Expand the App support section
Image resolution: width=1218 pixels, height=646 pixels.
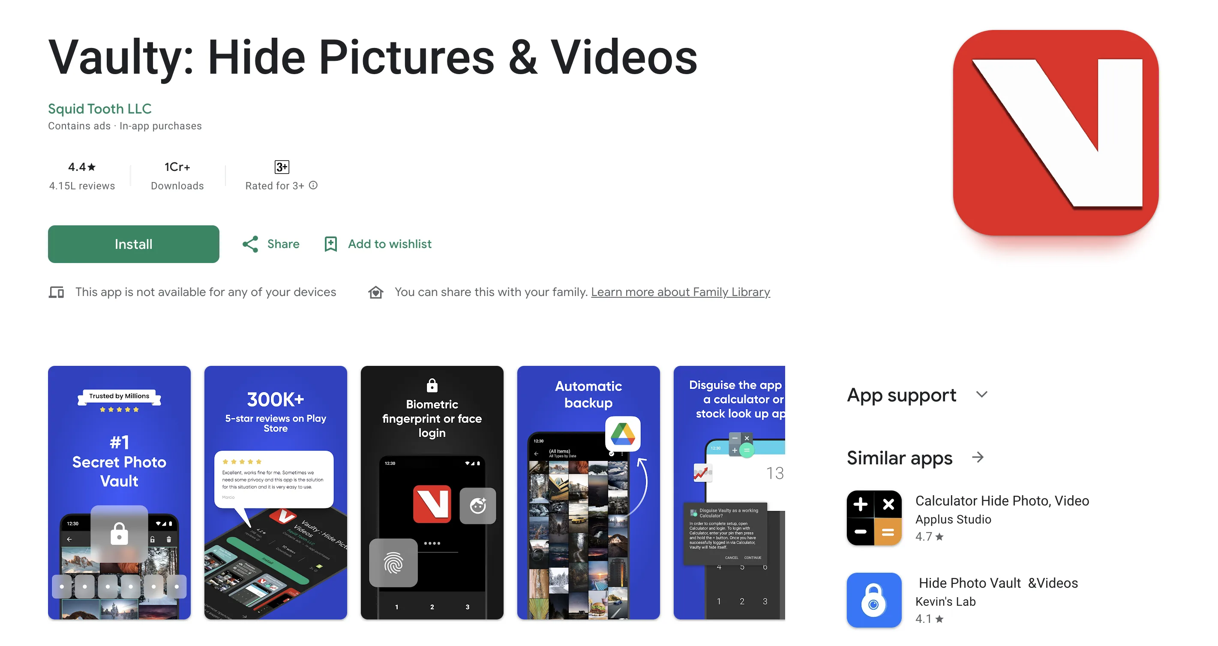pos(983,394)
